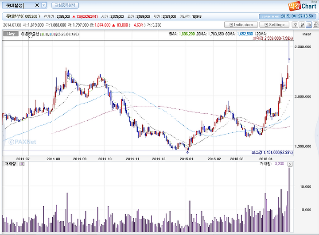Click the blue 60MA color swatch
Viewport: 319px width, 235px height.
coord(51,34)
